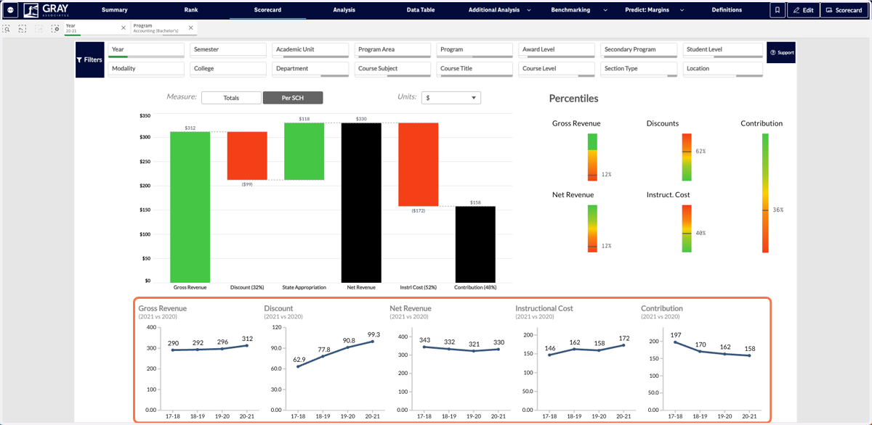This screenshot has width=872, height=425.
Task: Click the bookmark icon button
Action: (x=778, y=10)
